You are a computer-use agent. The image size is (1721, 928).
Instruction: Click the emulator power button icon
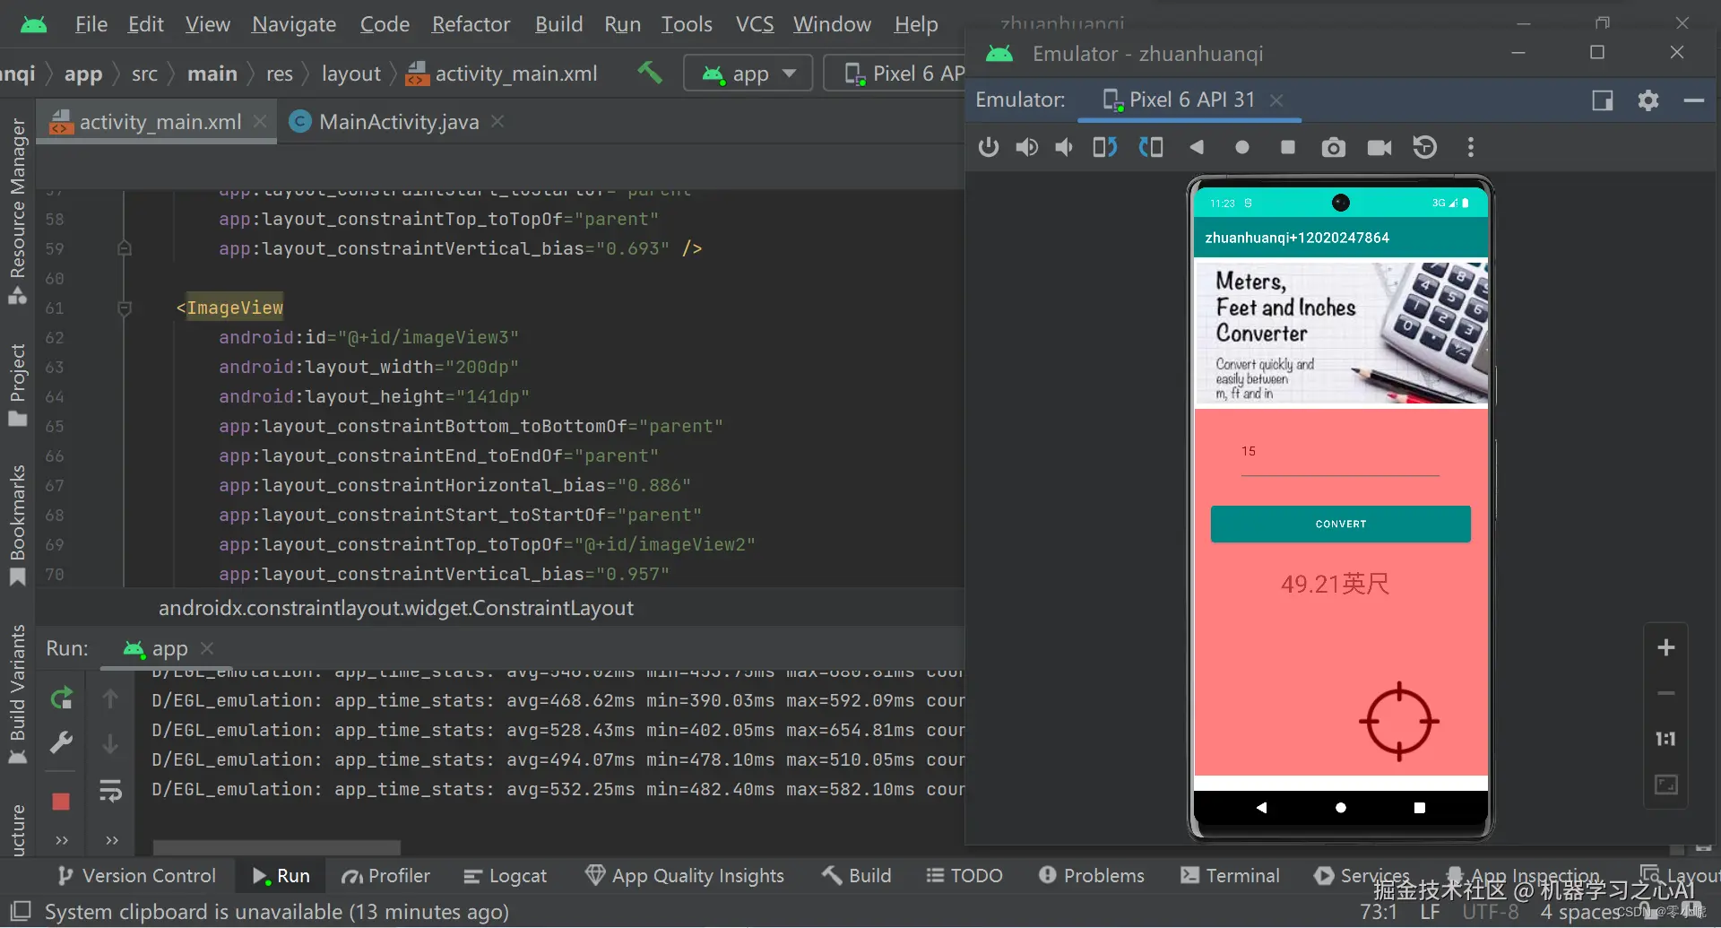click(x=988, y=147)
